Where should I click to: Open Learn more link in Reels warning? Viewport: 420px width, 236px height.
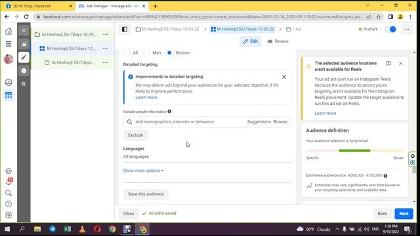point(325,113)
